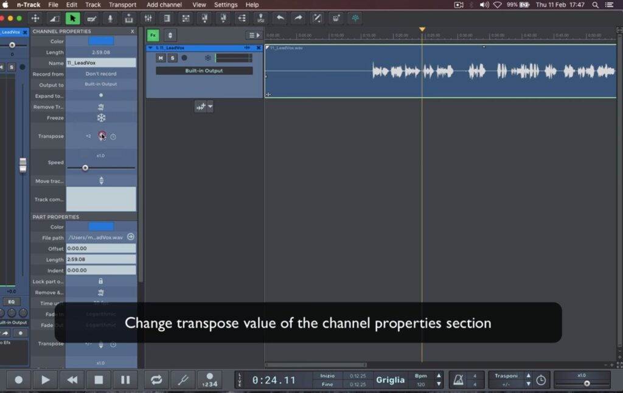The width and height of the screenshot is (623, 393).
Task: Open the add track dropdown arrow
Action: tap(210, 106)
